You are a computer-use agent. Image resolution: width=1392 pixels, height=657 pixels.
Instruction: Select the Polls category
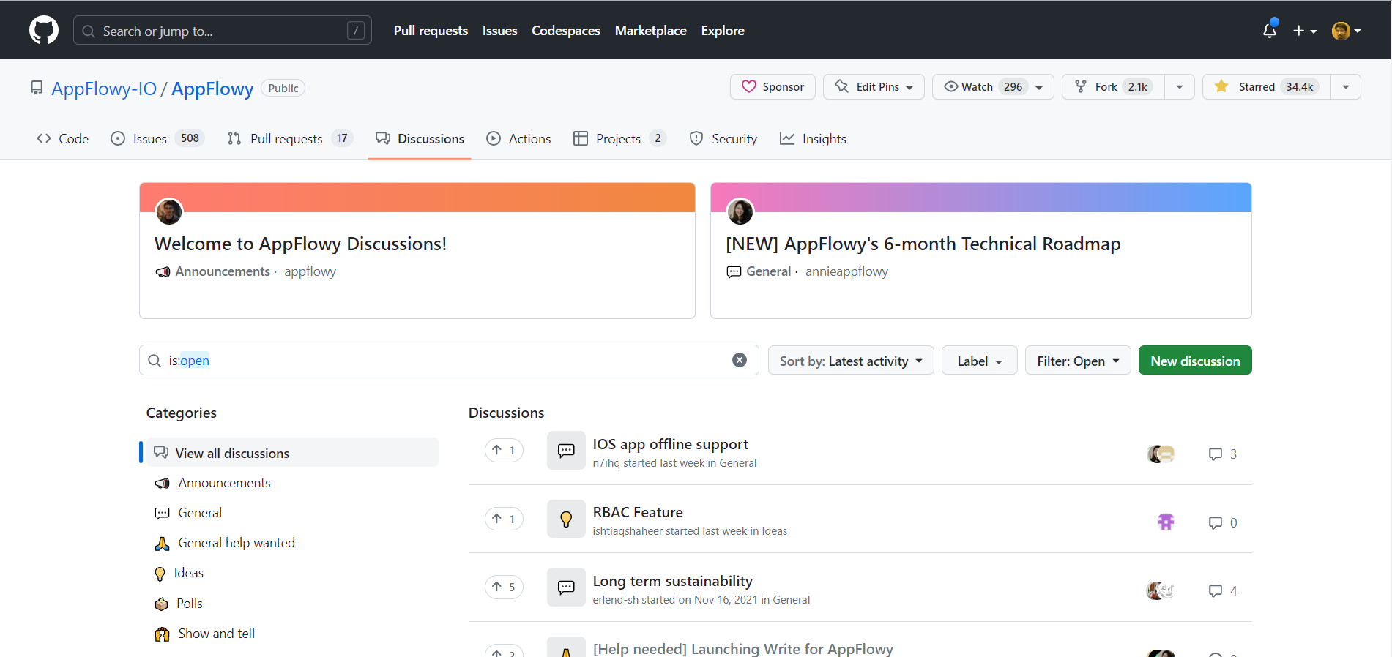[x=189, y=604]
